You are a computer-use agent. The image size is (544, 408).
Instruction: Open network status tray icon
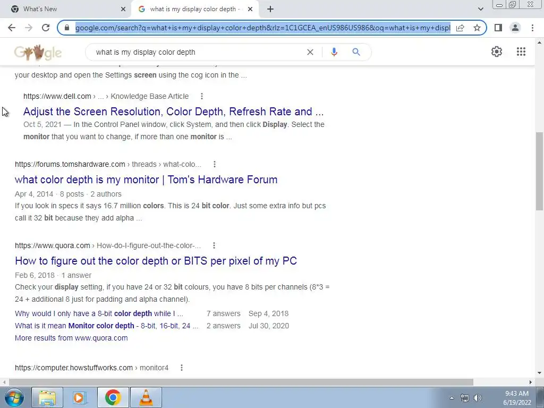(464, 398)
